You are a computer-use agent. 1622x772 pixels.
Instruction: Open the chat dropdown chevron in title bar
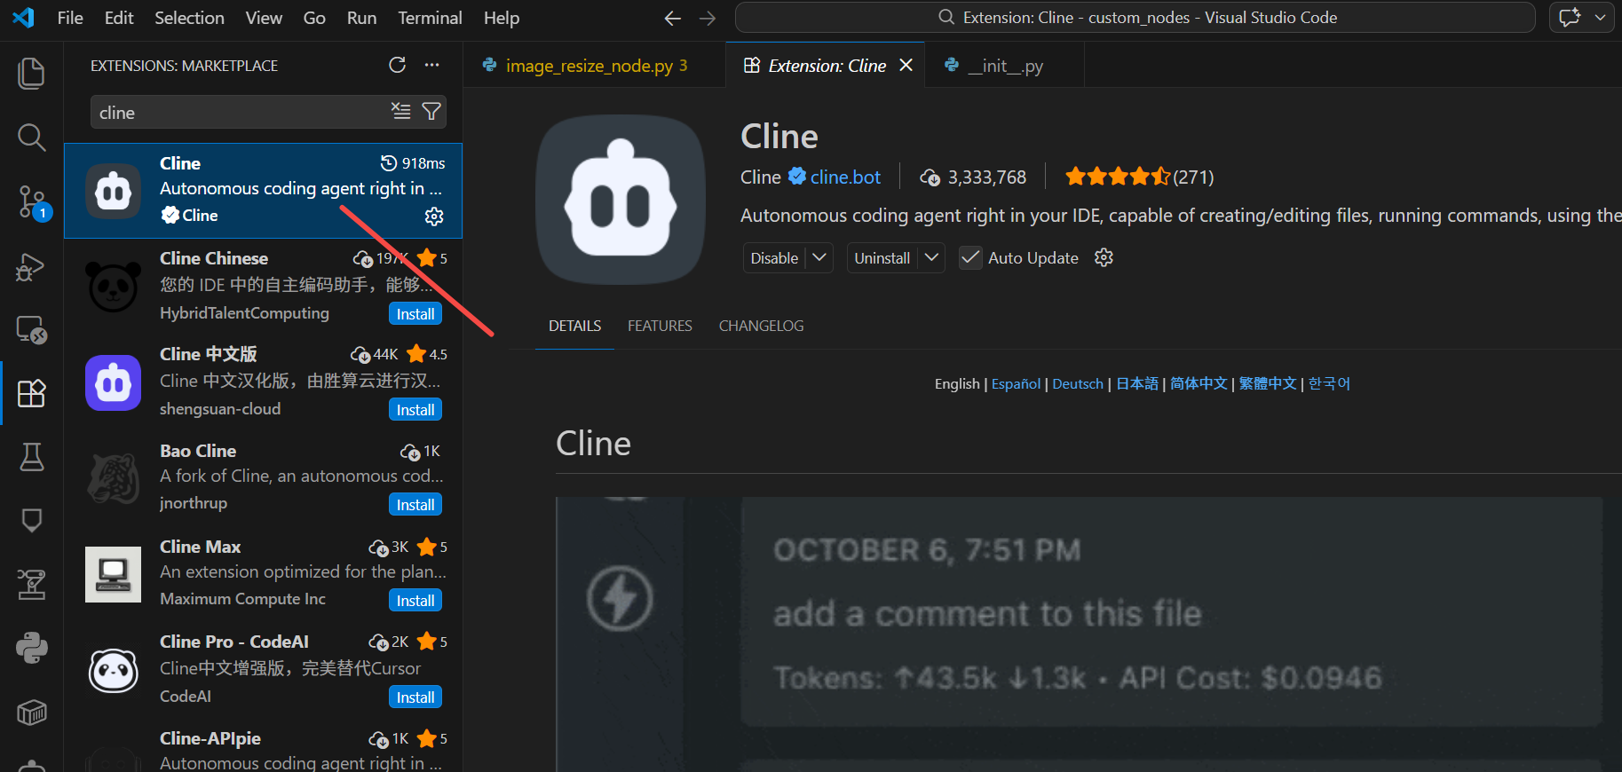pos(1600,18)
